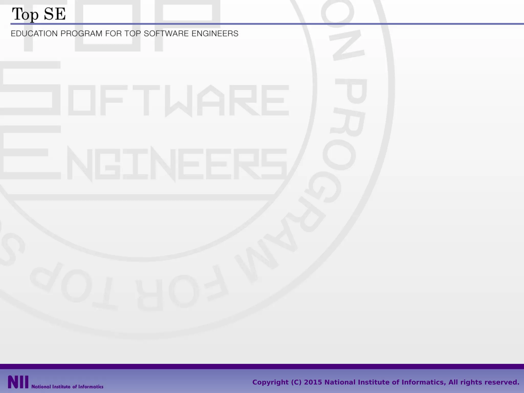The width and height of the screenshot is (524, 393).
Task: Click 'National Institute of Informatics' beside the NII logo
Action: click(x=67, y=387)
